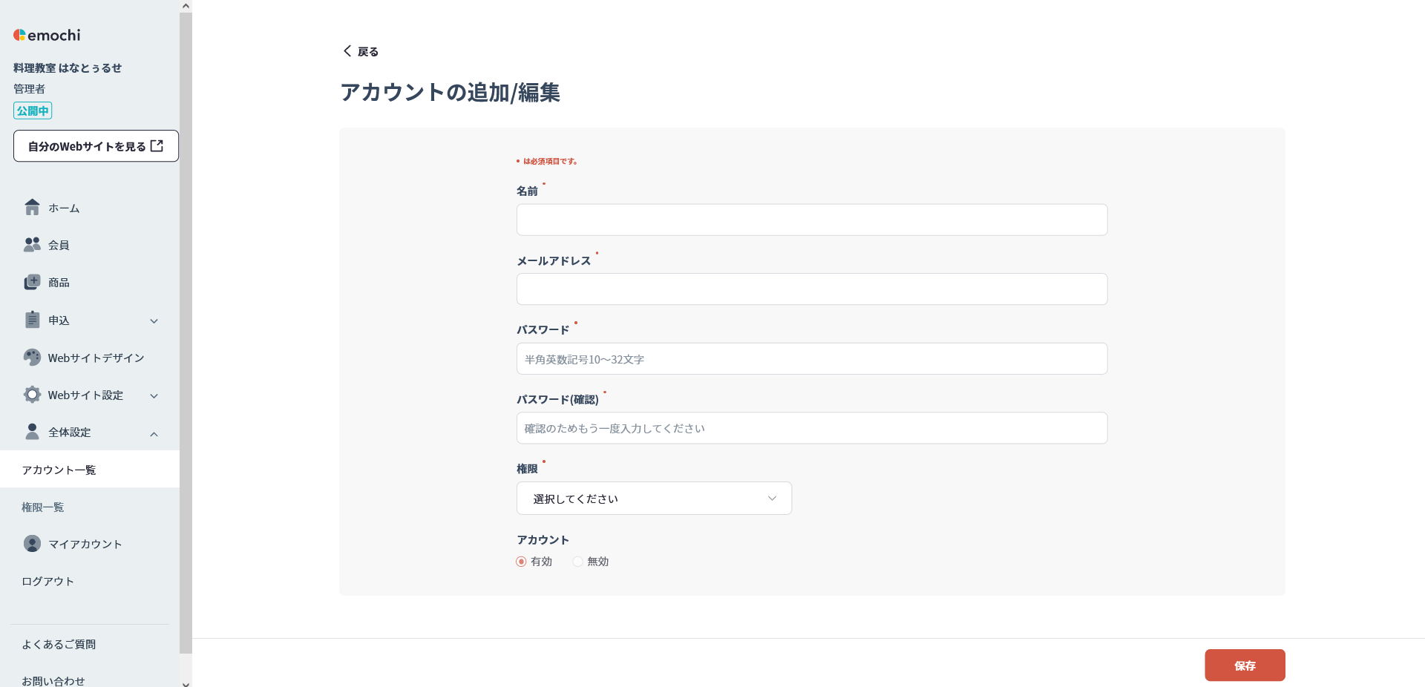This screenshot has height=687, width=1425.
Task: Click the パスワード input field
Action: click(x=812, y=358)
